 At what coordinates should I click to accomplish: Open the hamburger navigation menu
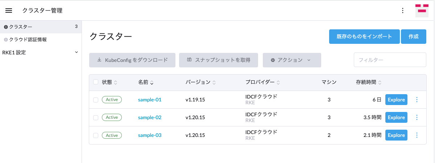pyautogui.click(x=9, y=11)
